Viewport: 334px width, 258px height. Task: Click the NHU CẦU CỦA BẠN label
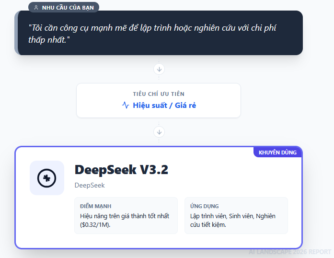[68, 8]
